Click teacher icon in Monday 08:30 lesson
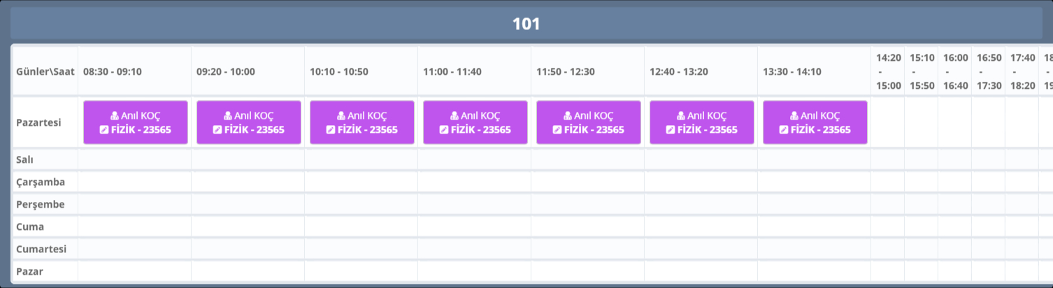Image resolution: width=1053 pixels, height=288 pixels. coord(115,116)
